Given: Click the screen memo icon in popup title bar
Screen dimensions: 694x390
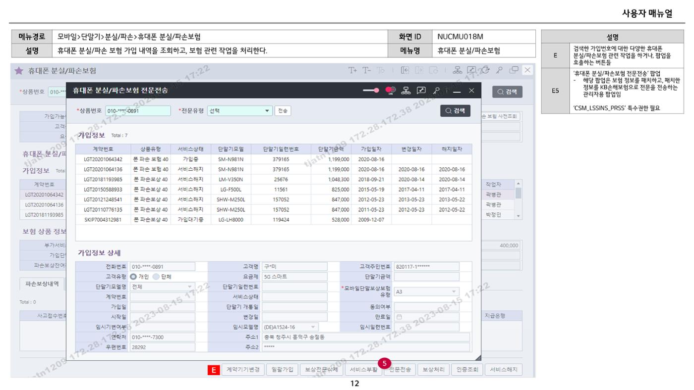Looking at the screenshot, I should click(420, 90).
